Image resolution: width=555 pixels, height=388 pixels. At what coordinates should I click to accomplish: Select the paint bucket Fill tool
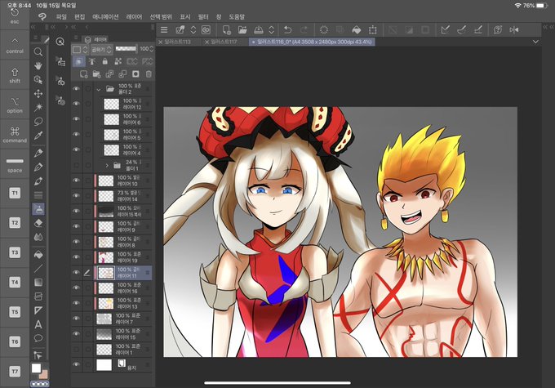click(38, 254)
